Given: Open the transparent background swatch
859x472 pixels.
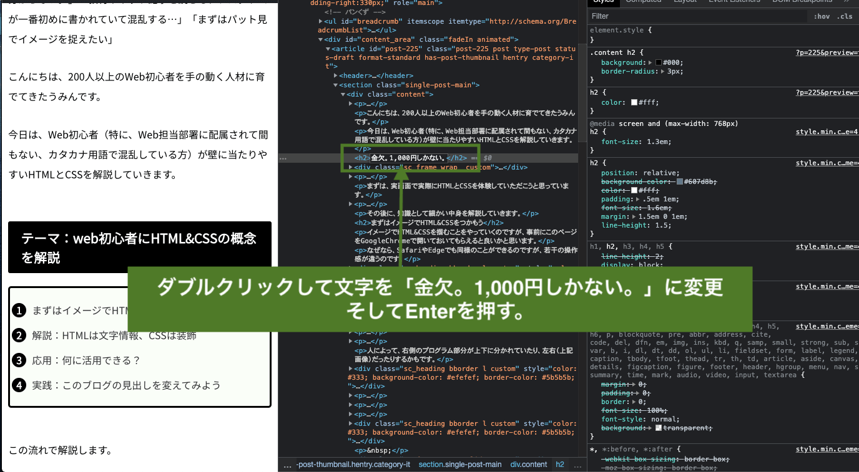Looking at the screenshot, I should [659, 428].
